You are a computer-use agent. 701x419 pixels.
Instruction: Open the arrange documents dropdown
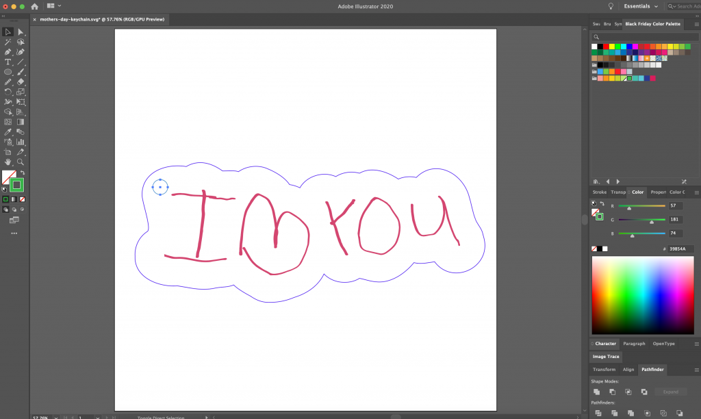tap(53, 5)
